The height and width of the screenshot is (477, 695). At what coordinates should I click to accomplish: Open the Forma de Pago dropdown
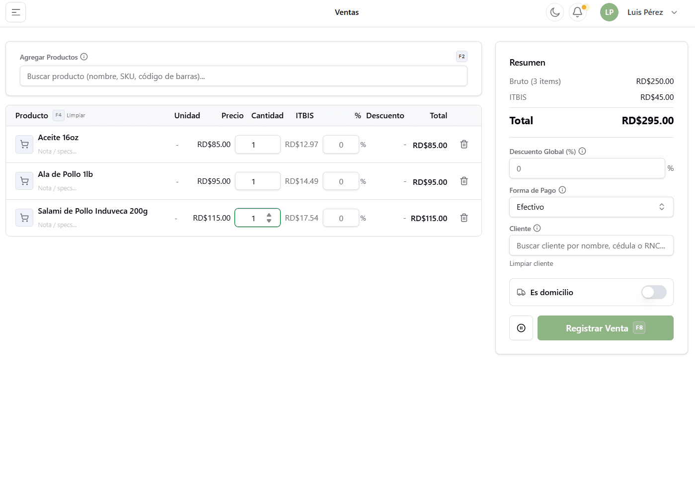591,207
